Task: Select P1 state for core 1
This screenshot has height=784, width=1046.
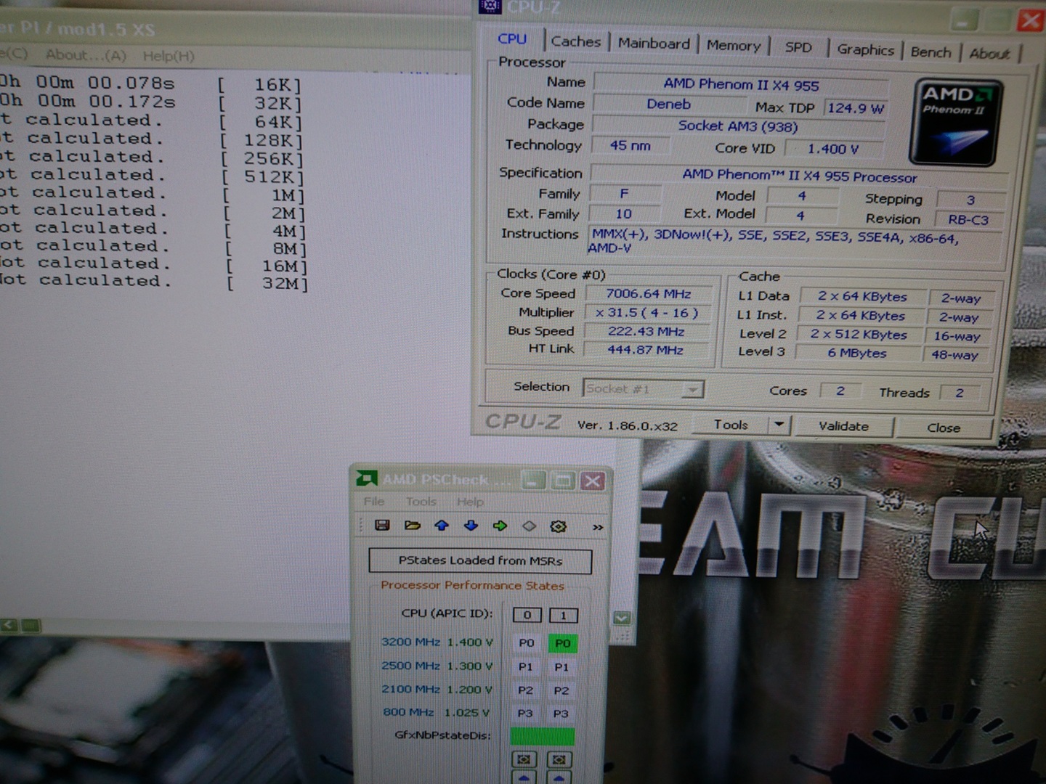Action: pyautogui.click(x=561, y=666)
